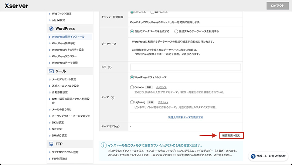The image size is (292, 165).
Task: Click the Cronによって cache description text
Action: (166, 22)
